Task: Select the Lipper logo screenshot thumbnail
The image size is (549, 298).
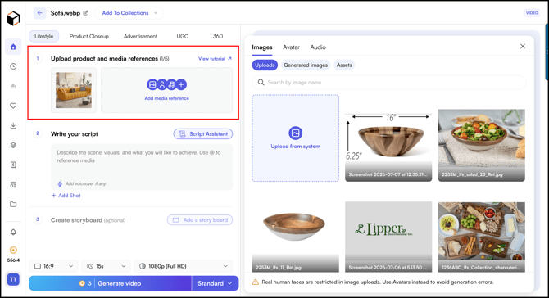Action: pos(388,237)
